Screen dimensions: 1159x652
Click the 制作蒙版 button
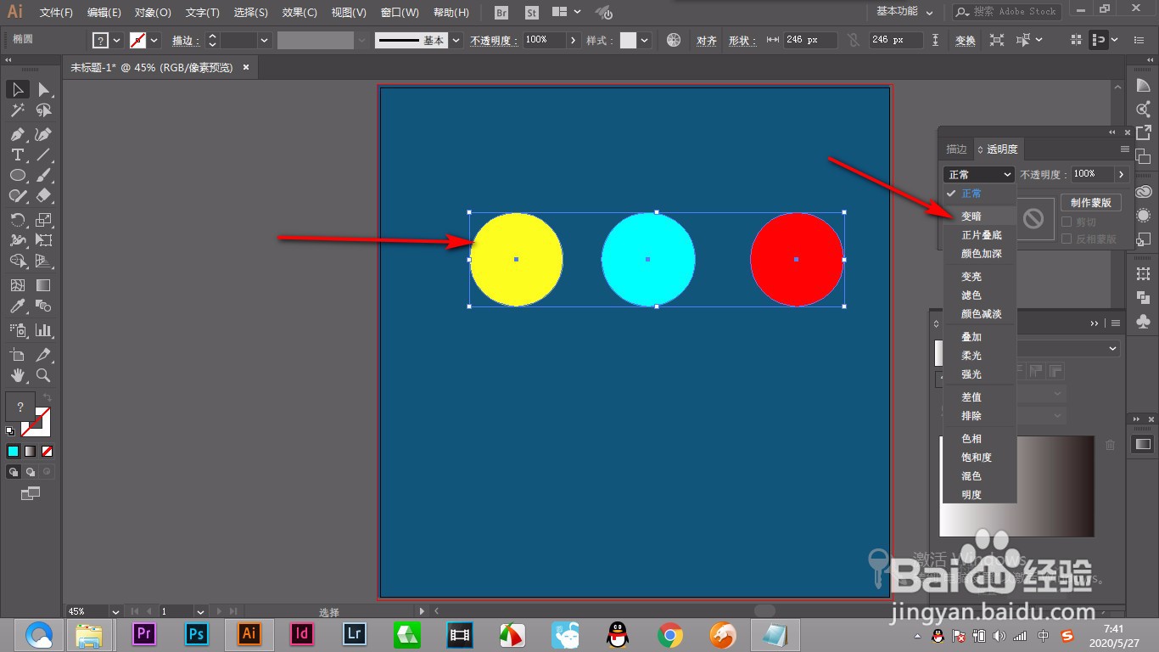click(x=1091, y=203)
